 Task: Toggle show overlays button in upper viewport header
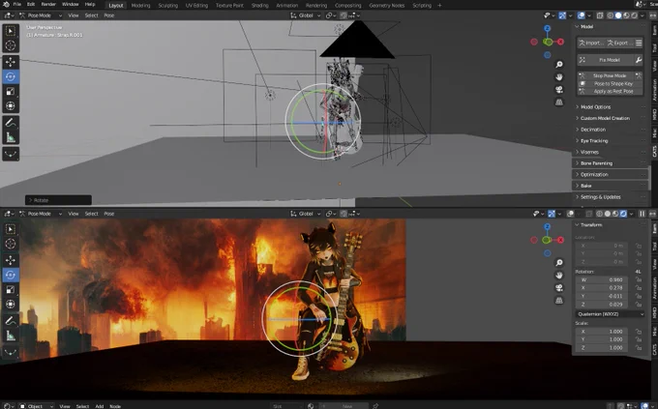click(x=582, y=15)
